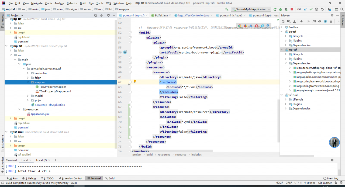The height and width of the screenshot is (187, 345).
Task: Open the Refactor menu
Action: pos(72,3)
